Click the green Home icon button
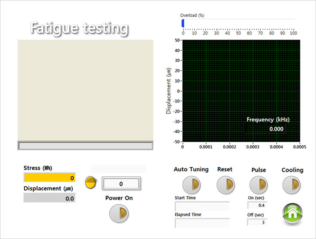Viewport: 316px width, 239px height. point(293,213)
